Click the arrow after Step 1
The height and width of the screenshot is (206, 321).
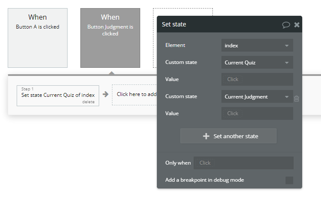pyautogui.click(x=106, y=94)
